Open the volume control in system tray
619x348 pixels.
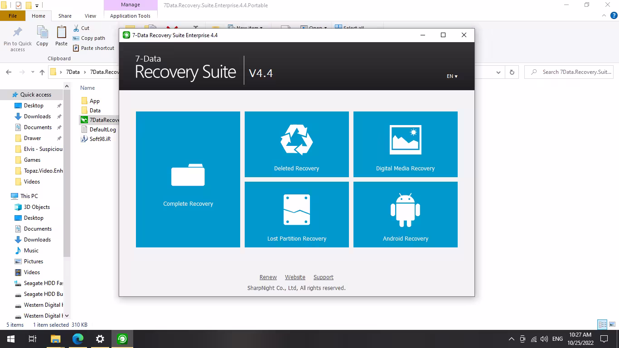tap(544, 339)
